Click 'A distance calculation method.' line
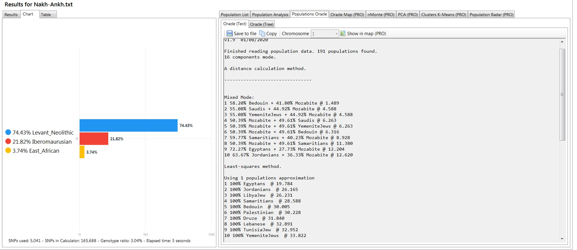577x250 pixels. pos(265,68)
